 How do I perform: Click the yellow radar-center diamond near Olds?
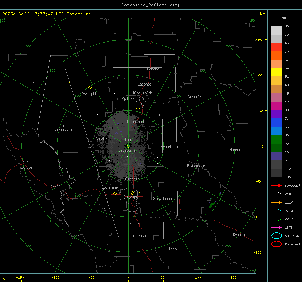128,146
